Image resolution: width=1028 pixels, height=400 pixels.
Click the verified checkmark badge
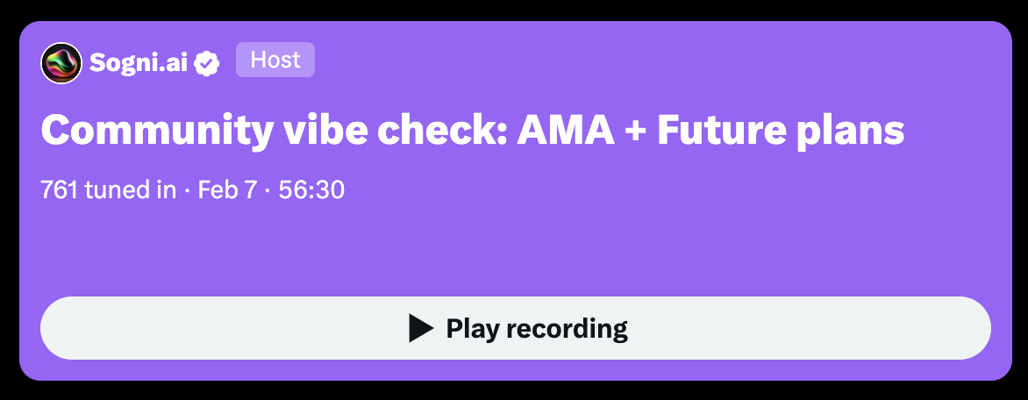(208, 63)
